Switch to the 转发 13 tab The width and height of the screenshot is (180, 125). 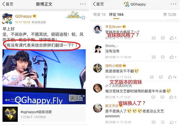[99, 15]
